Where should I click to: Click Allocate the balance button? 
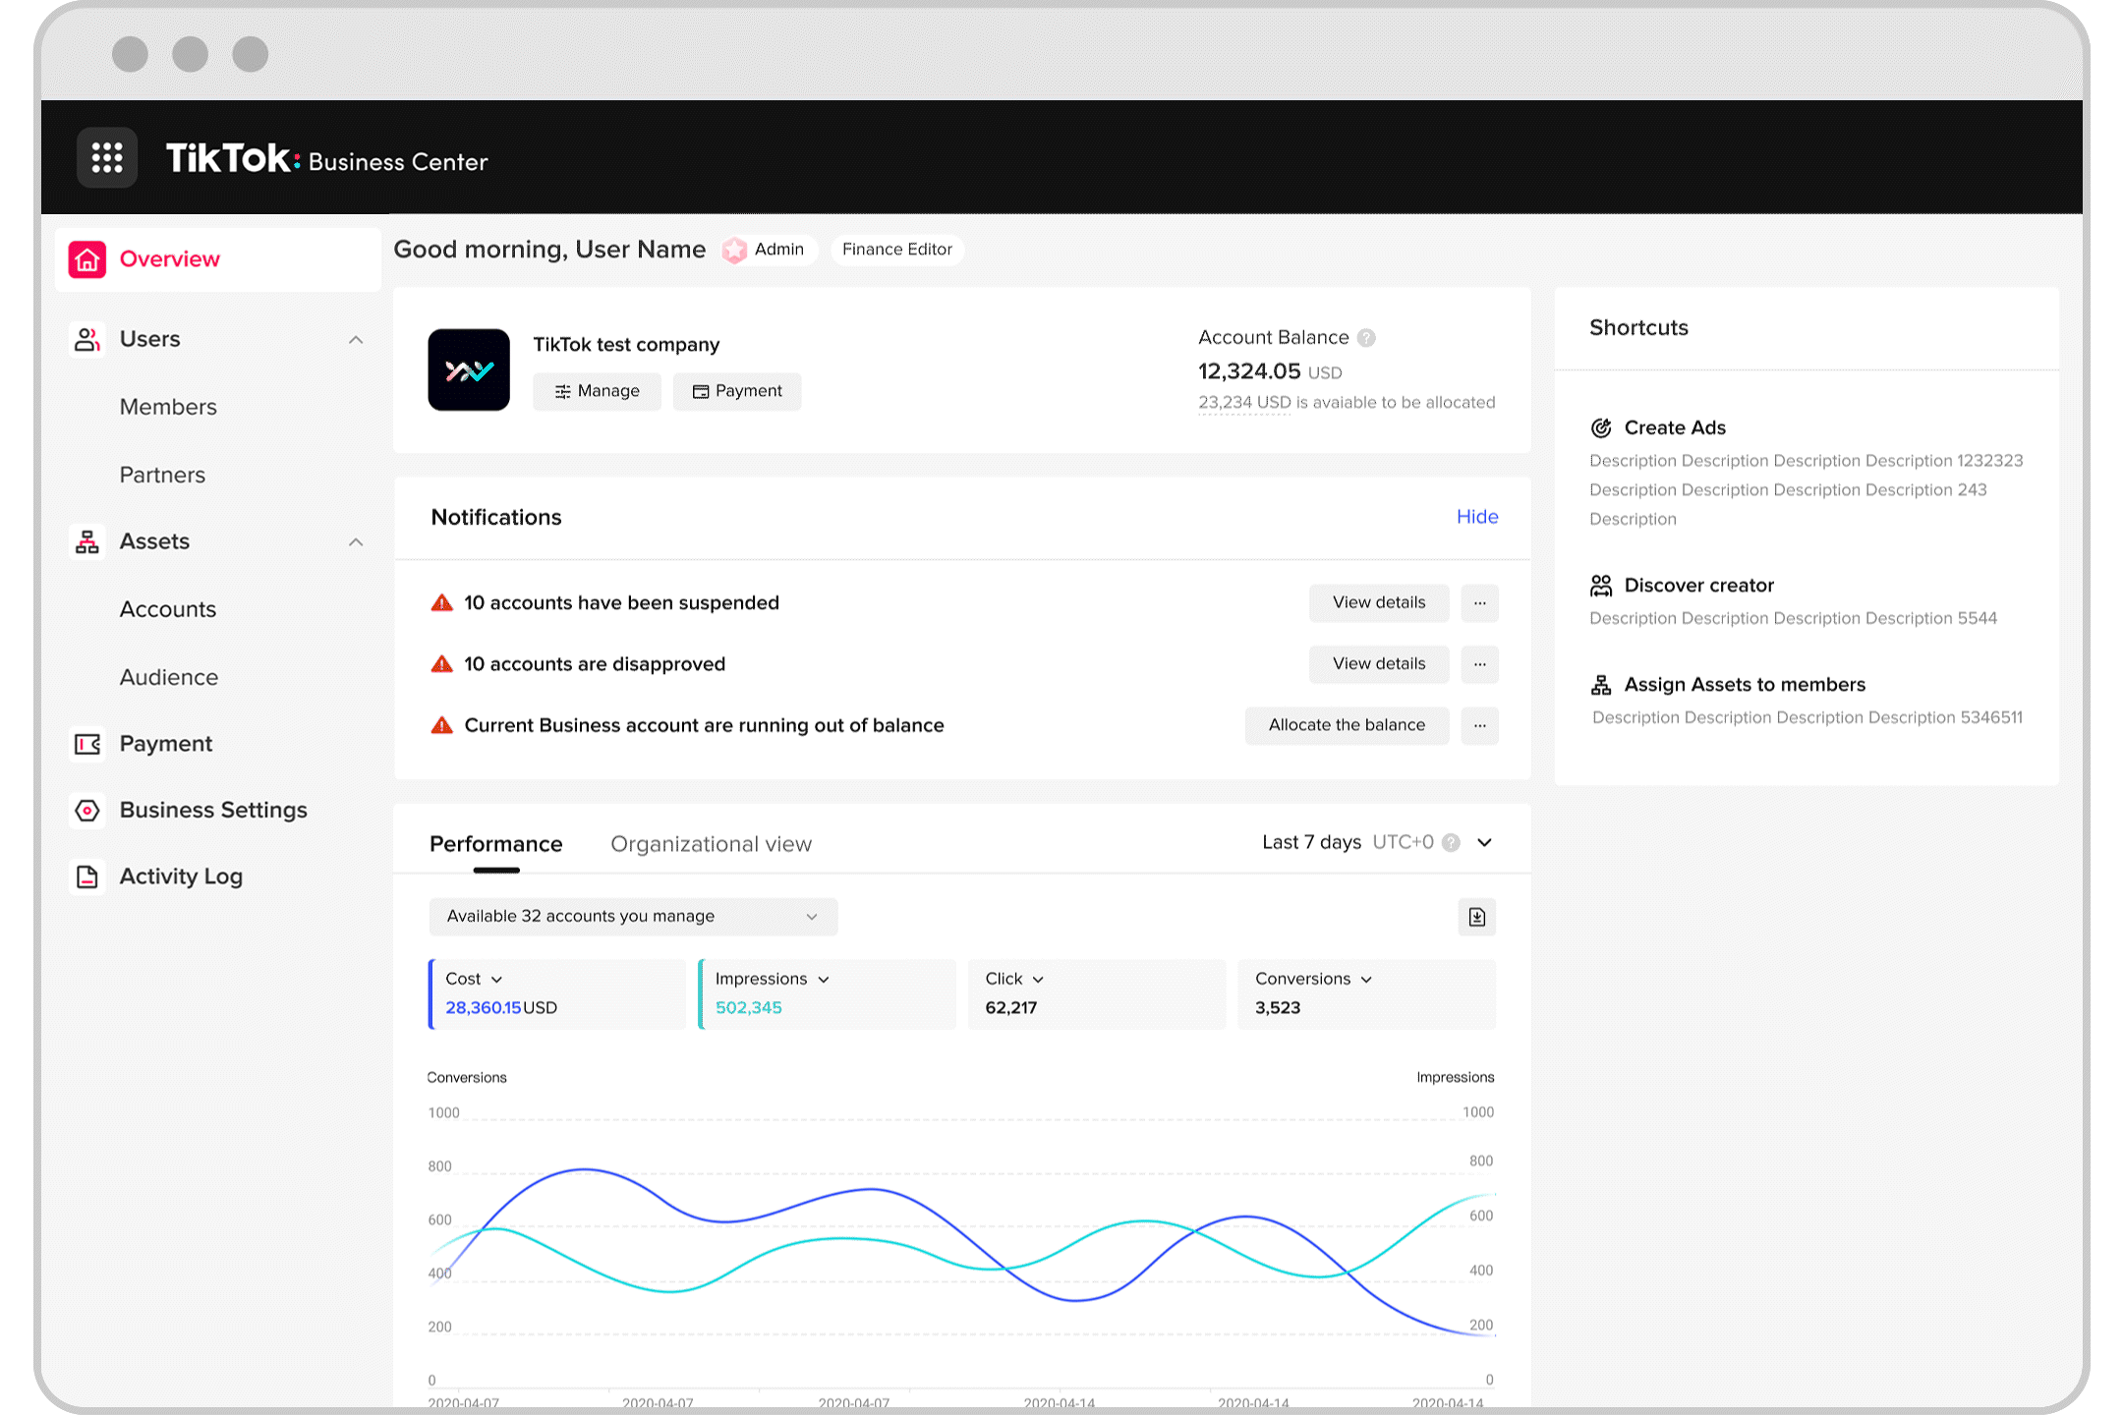tap(1346, 725)
